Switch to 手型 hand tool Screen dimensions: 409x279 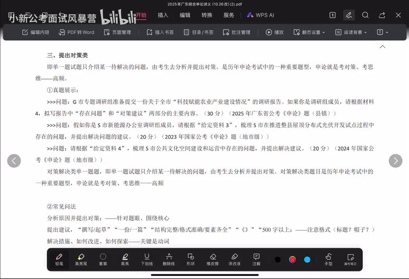(328, 259)
